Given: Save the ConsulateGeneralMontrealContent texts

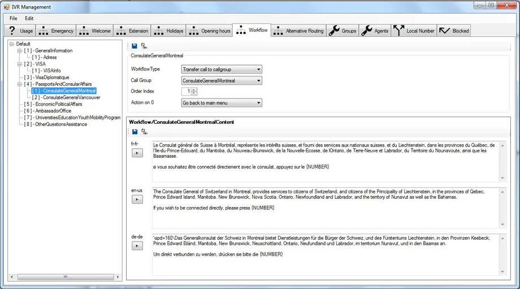Looking at the screenshot, I should point(135,132).
